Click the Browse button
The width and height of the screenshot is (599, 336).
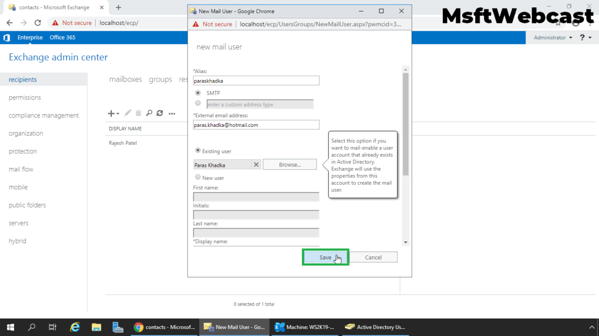290,164
